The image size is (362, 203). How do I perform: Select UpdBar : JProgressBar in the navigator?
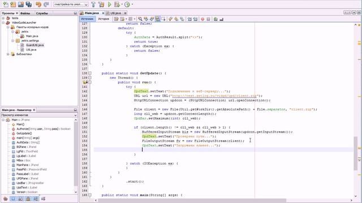click(x=30, y=183)
